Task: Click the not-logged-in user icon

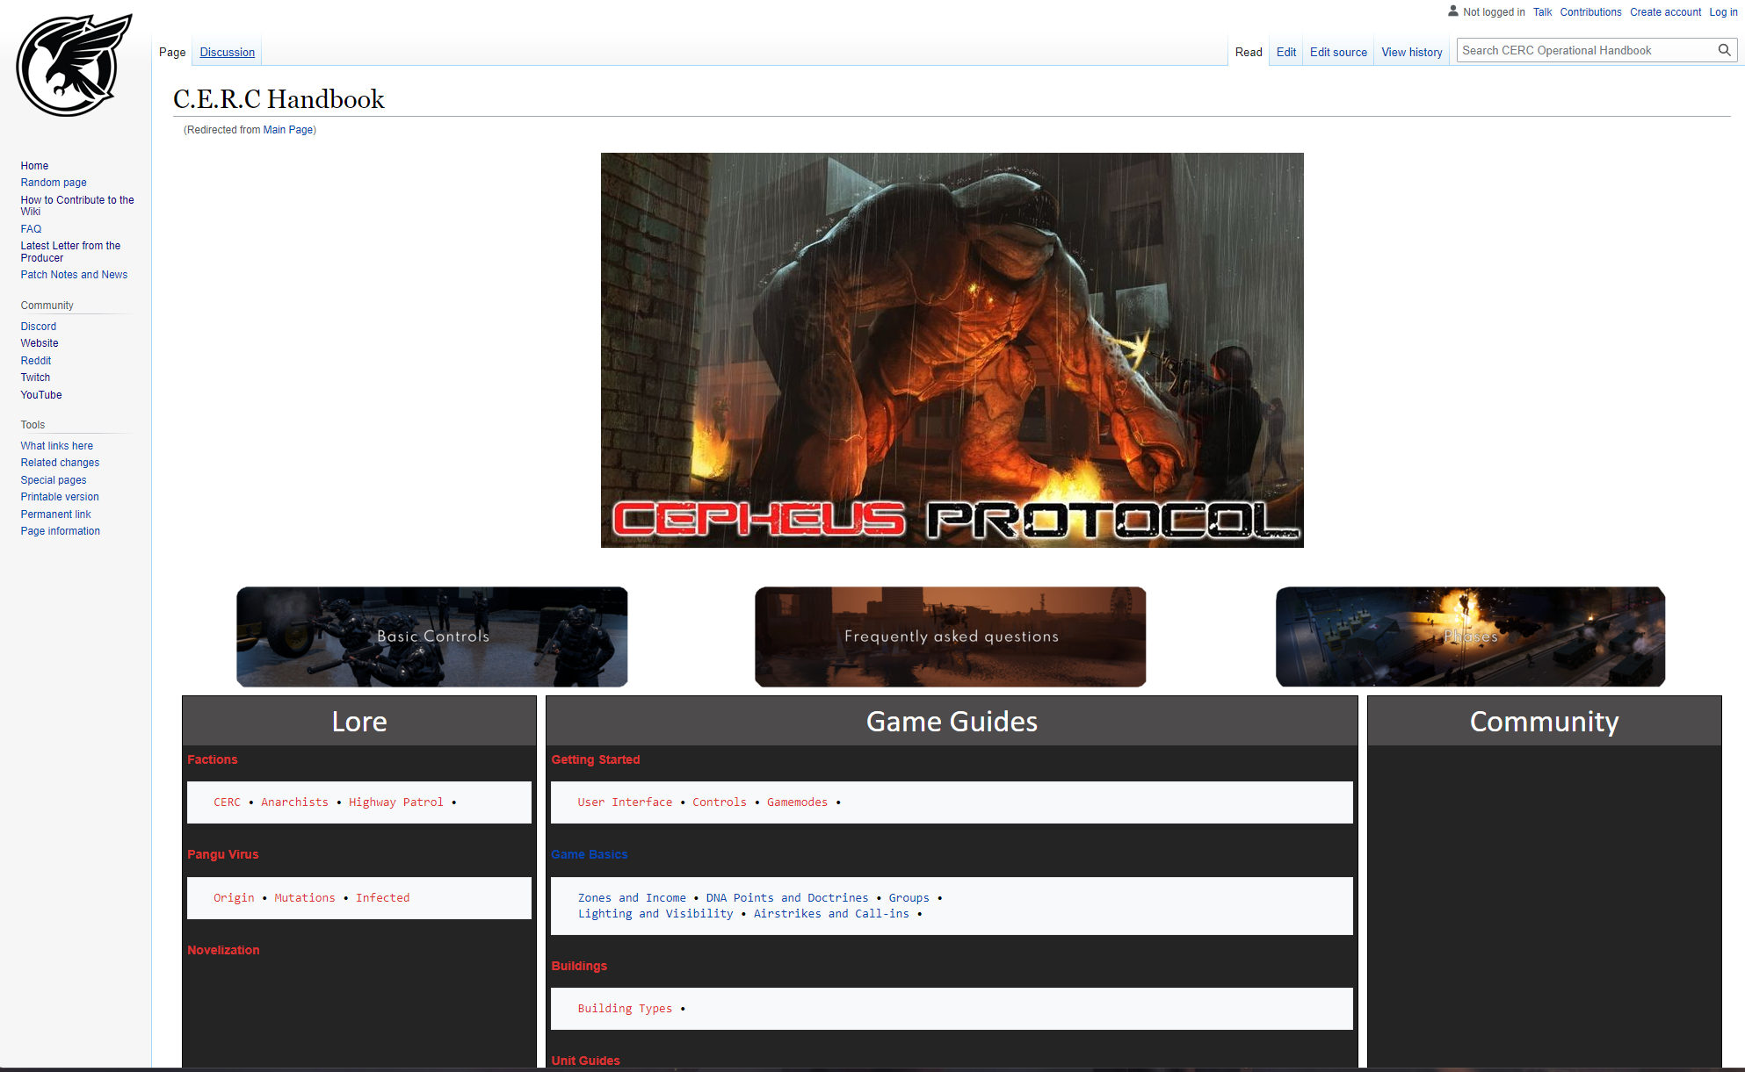Action: coord(1452,11)
